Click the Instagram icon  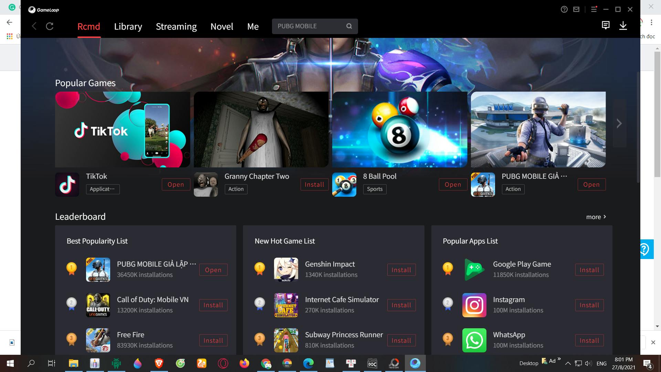pos(474,305)
